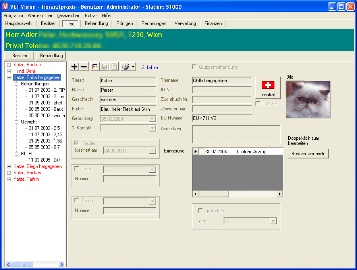Open the gestorben am date dropdown

[273, 221]
